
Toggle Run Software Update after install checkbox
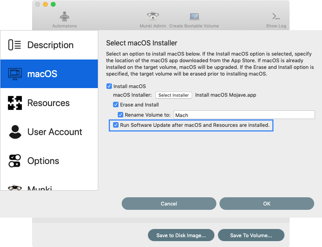(116, 125)
